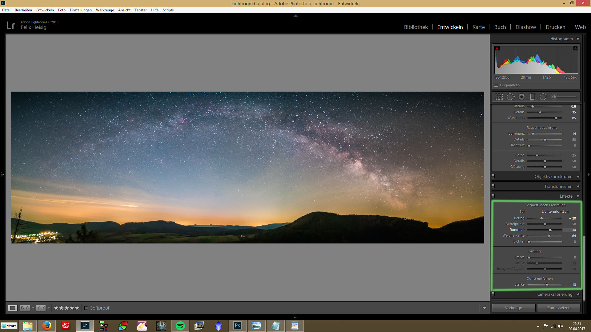Viewport: 591px width, 332px height.
Task: Switch to the Drucken module
Action: click(x=555, y=27)
